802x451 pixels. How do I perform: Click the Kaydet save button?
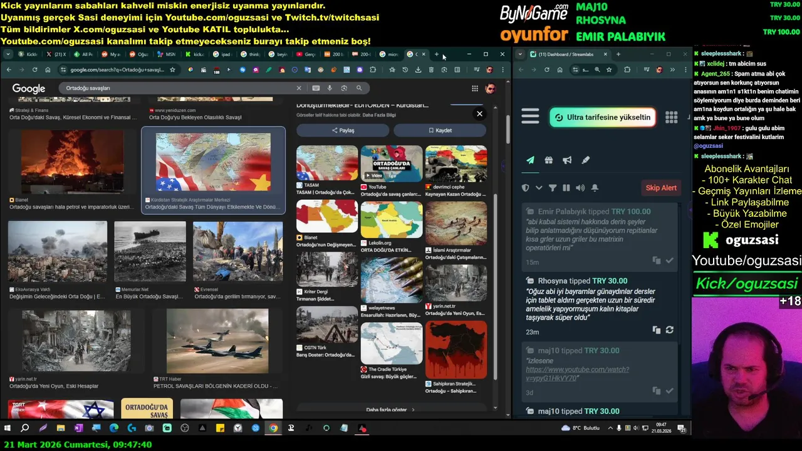440,130
